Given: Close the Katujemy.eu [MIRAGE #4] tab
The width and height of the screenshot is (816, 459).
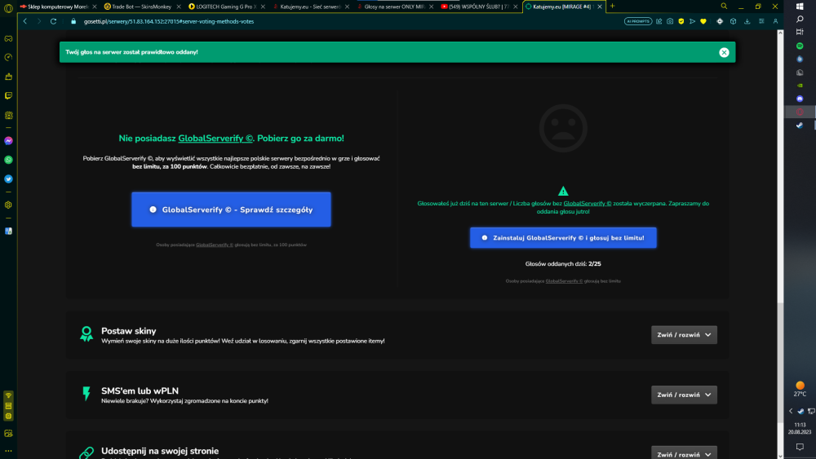Looking at the screenshot, I should [x=600, y=7].
